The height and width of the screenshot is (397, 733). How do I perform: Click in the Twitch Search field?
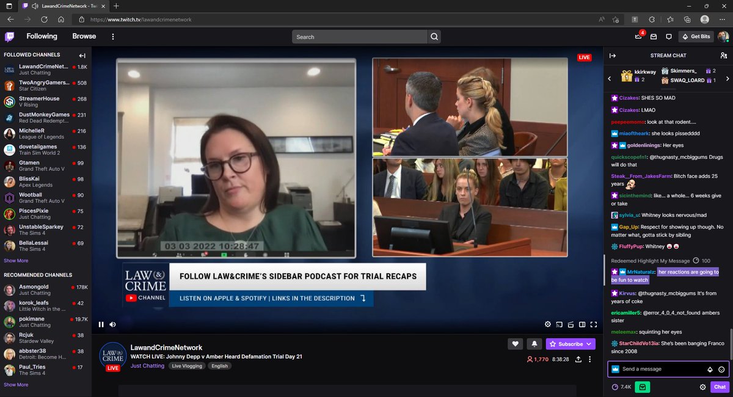[x=360, y=37]
